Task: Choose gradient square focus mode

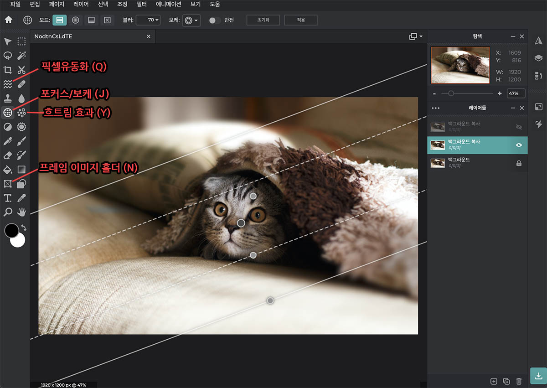Action: [x=92, y=20]
